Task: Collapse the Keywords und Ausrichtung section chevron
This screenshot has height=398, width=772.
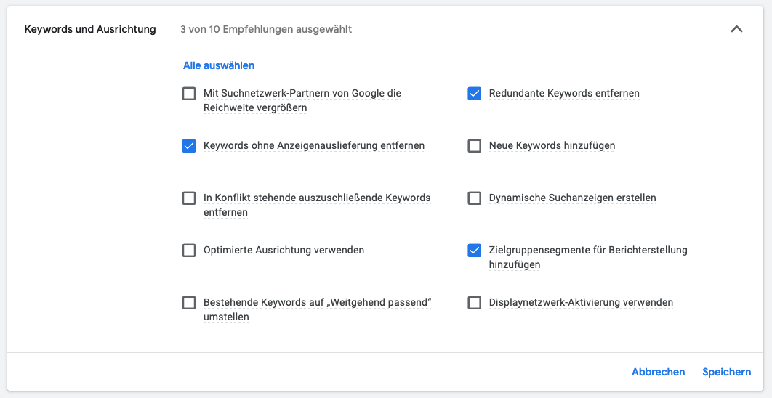Action: click(736, 30)
